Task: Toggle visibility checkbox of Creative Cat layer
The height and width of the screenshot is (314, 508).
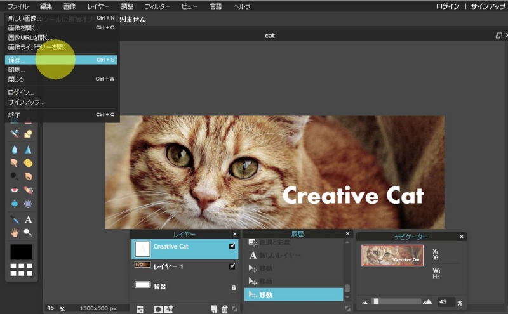Action: point(232,246)
